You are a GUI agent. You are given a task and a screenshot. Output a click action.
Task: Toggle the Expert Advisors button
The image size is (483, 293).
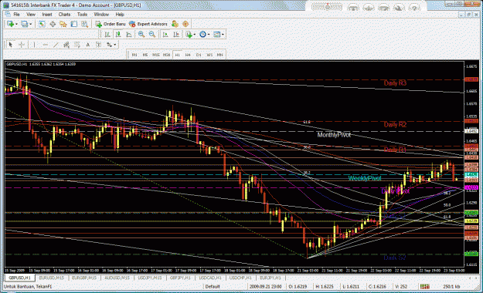click(148, 24)
